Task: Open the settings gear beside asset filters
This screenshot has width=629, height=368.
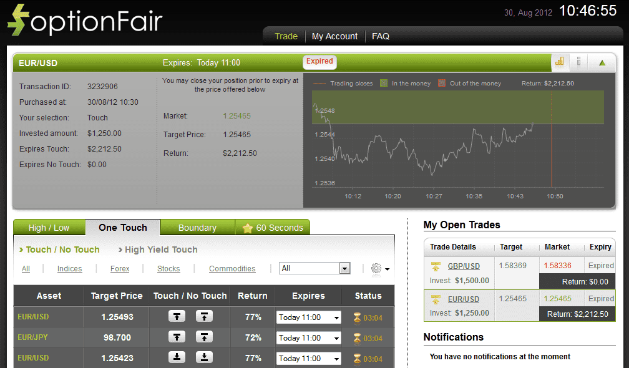Action: tap(377, 268)
